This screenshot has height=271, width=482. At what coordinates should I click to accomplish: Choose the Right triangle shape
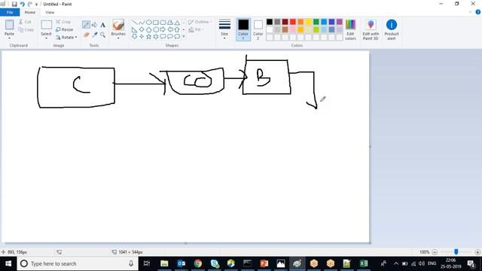point(135,30)
